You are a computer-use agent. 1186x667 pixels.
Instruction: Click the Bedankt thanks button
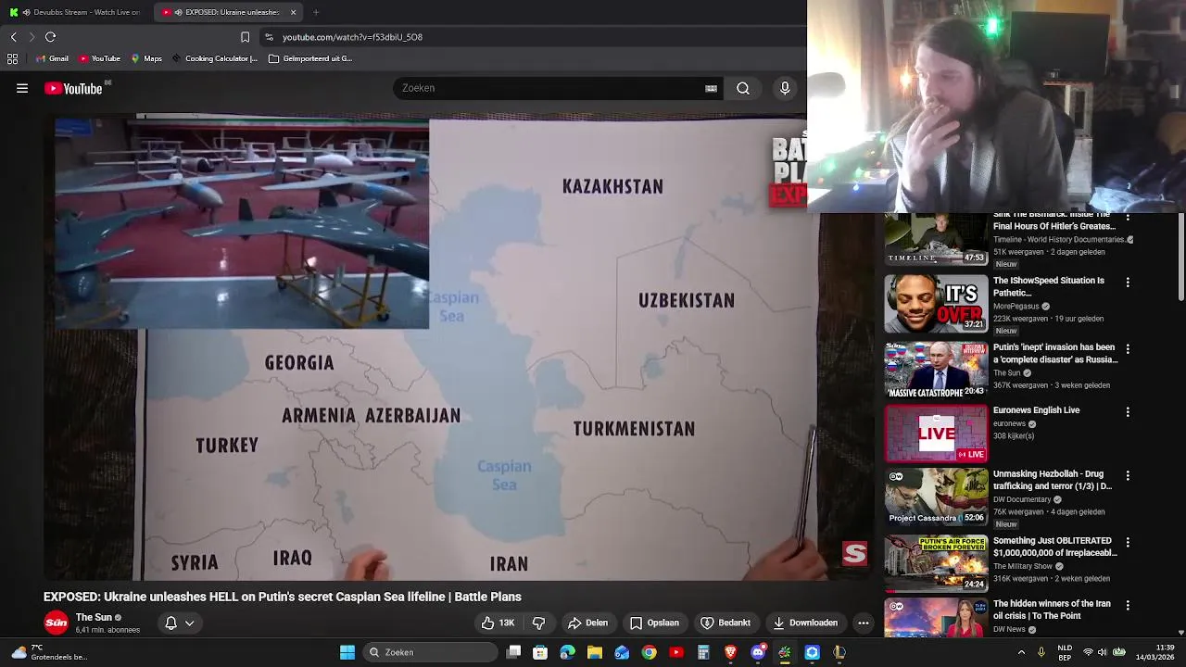[x=725, y=623]
